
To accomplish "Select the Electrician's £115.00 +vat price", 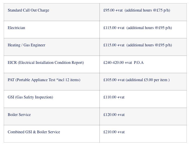I will pos(114,28).
